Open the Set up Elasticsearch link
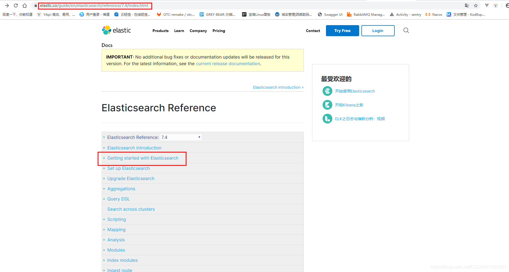The image size is (509, 272). 128,168
